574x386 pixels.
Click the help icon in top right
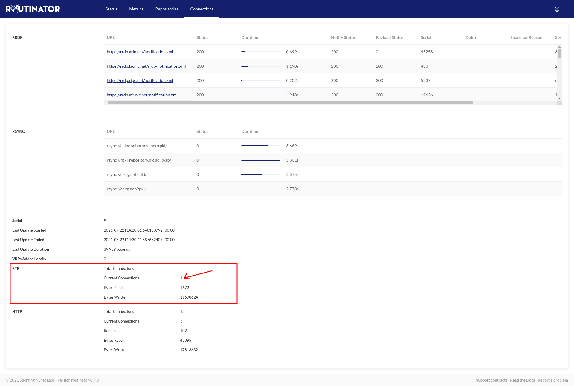pos(557,9)
